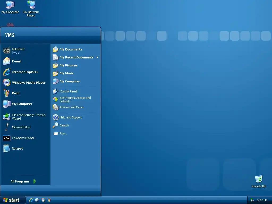Open Internet Explorer in Start menu list
Viewport: 272px width, 204px height.
(25, 72)
